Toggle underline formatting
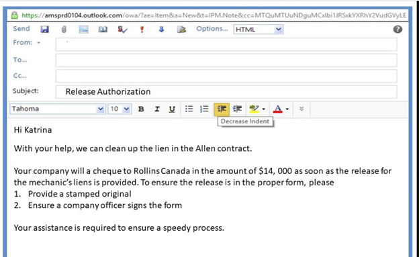The height and width of the screenshot is (257, 419). (172, 109)
